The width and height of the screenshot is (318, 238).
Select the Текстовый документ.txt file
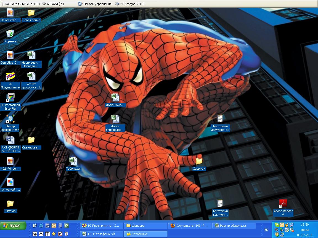(220, 119)
